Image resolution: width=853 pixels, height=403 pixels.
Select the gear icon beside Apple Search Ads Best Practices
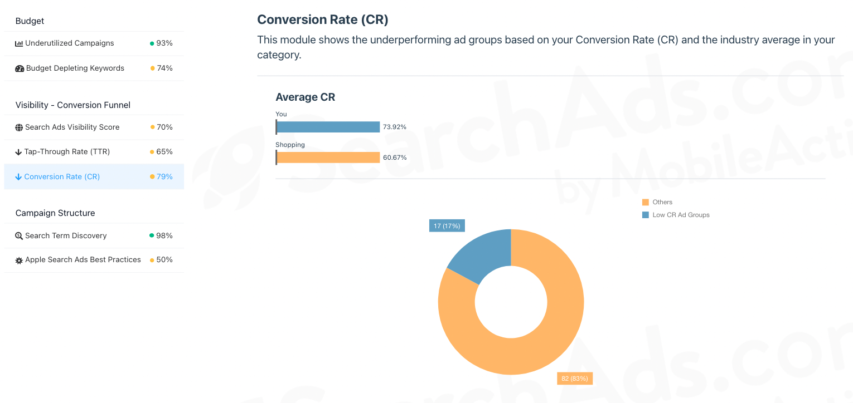[18, 260]
